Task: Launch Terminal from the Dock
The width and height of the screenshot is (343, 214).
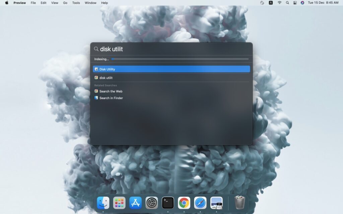Action: pos(168,203)
